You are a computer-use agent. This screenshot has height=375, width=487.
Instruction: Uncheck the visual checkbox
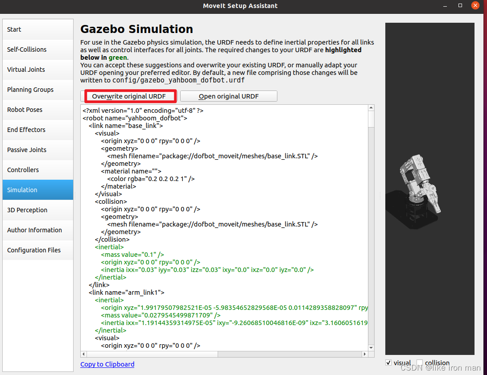[388, 363]
